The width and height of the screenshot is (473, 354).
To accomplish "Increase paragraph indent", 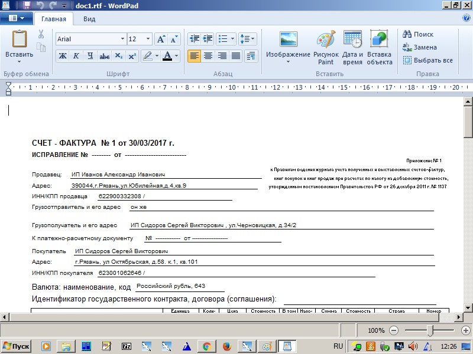I will pyautogui.click(x=208, y=39).
